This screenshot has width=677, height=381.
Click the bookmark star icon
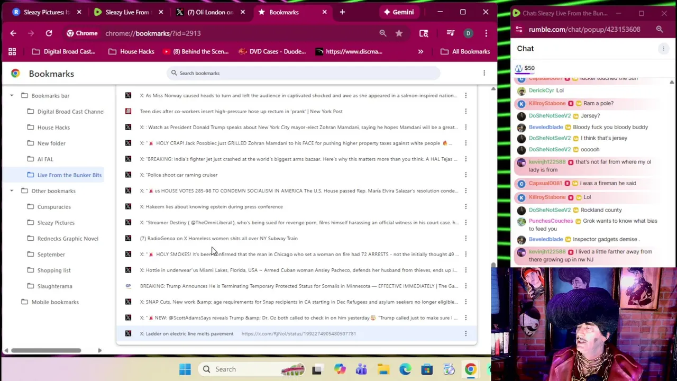click(x=399, y=33)
